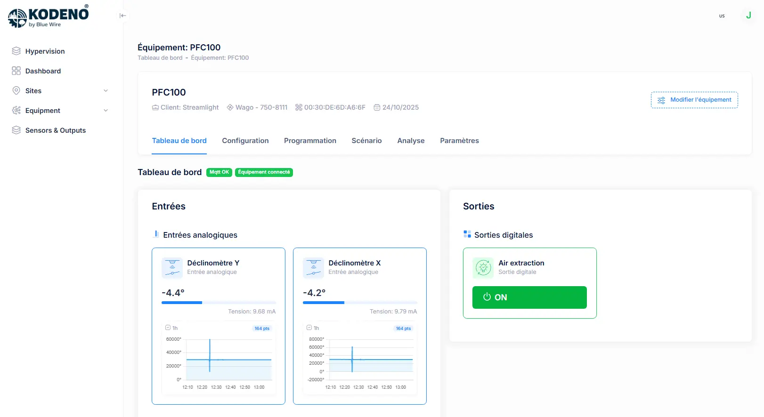Switch to the Configuration tab
This screenshot has width=764, height=417.
pos(245,141)
